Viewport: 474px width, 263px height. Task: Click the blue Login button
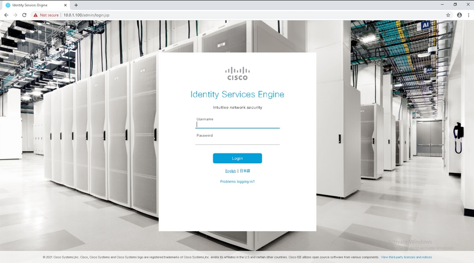click(237, 159)
